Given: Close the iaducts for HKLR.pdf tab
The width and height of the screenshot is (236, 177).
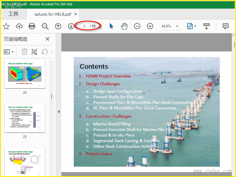Looking at the screenshot, I should pos(76,14).
